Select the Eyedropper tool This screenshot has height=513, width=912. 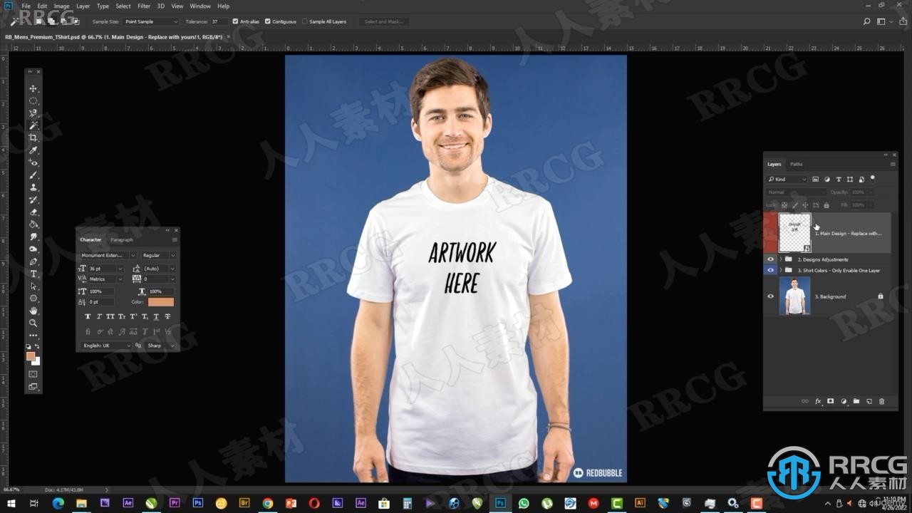tap(33, 150)
